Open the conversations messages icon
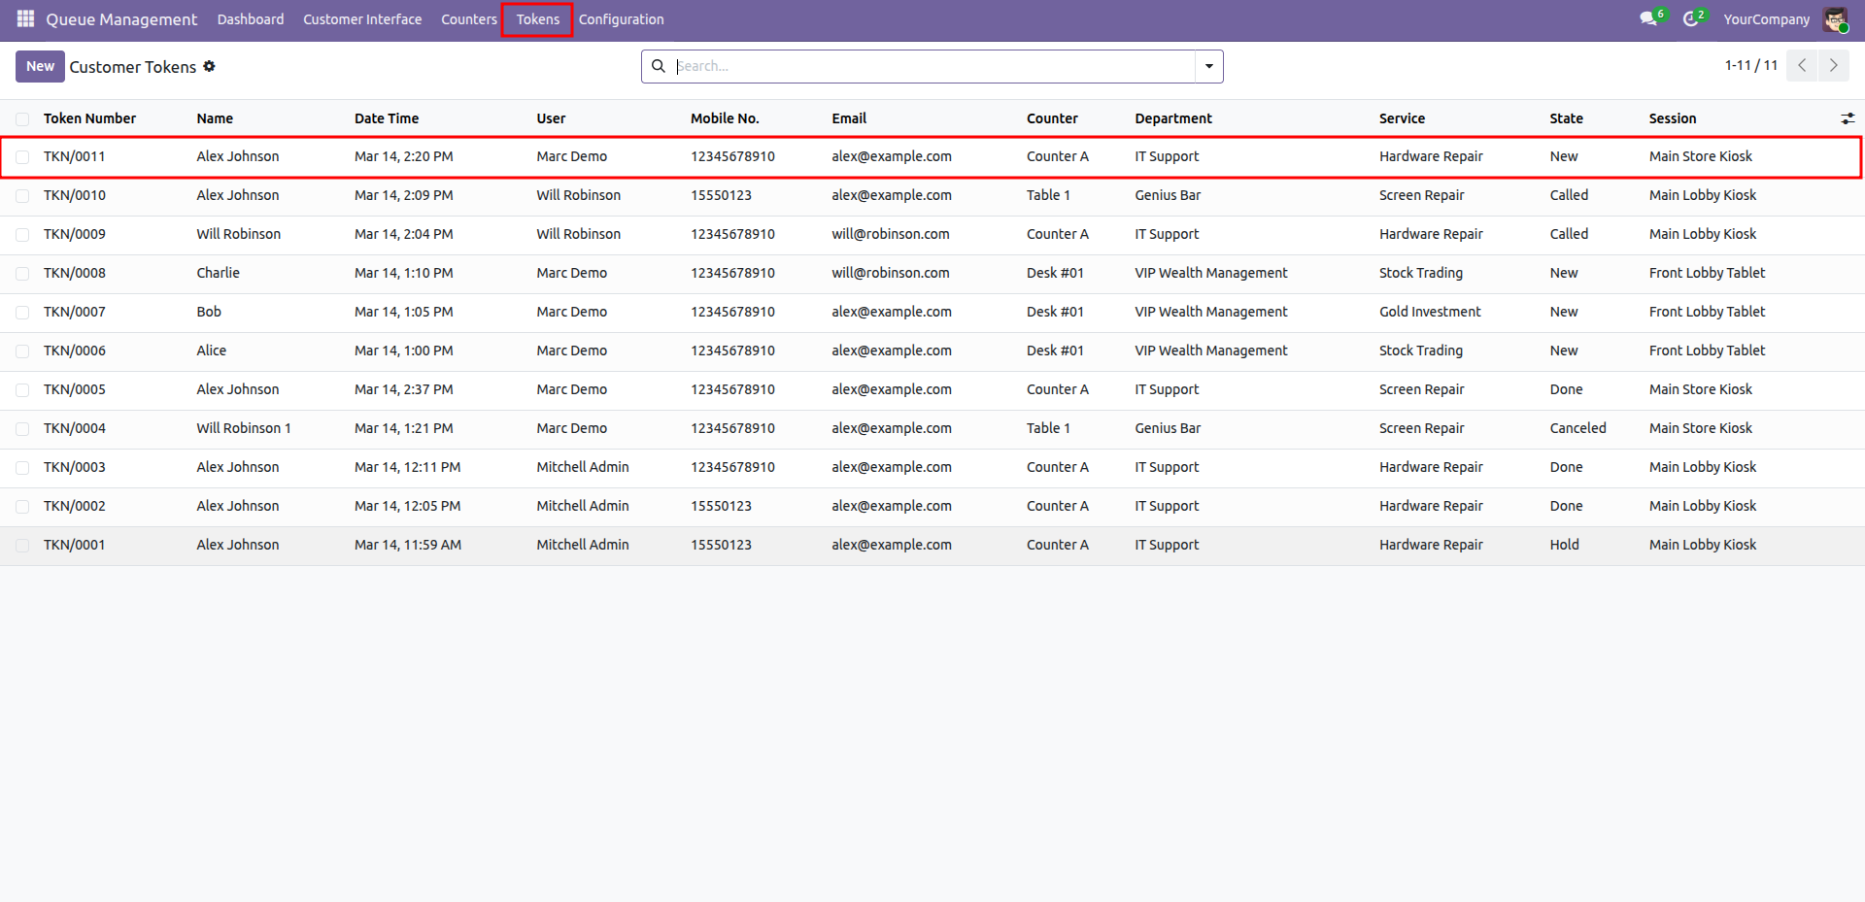1865x902 pixels. (1648, 18)
